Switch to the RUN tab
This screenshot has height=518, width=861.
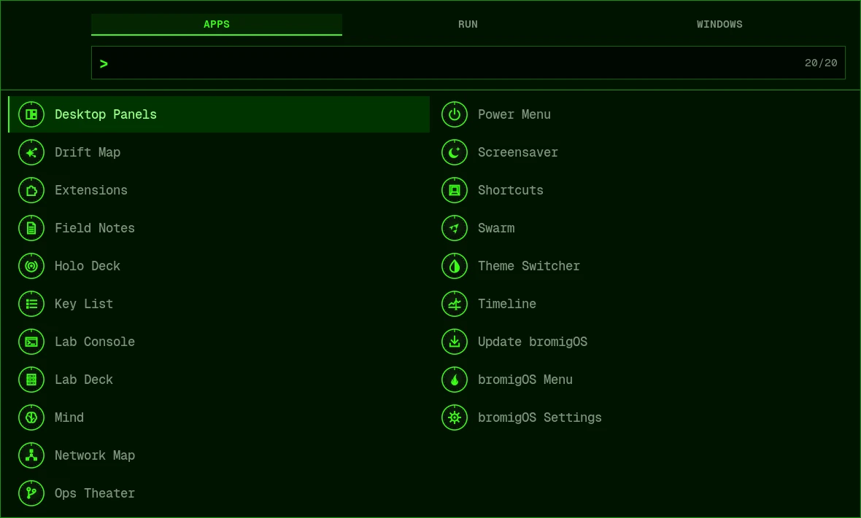(468, 24)
